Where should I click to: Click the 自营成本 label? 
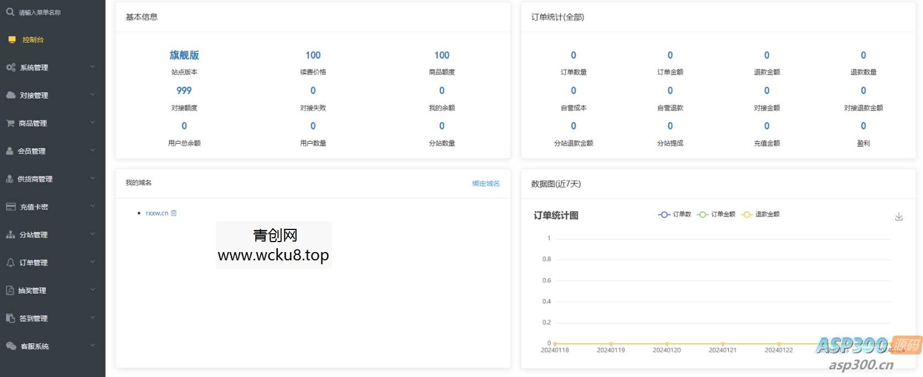(573, 108)
